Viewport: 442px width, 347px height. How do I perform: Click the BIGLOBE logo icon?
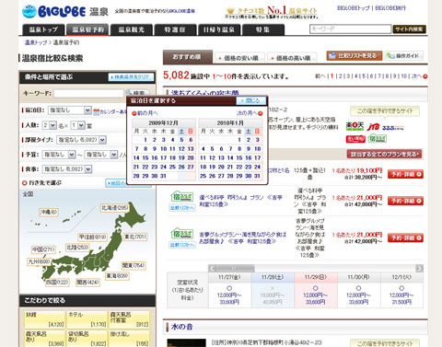[x=29, y=12]
